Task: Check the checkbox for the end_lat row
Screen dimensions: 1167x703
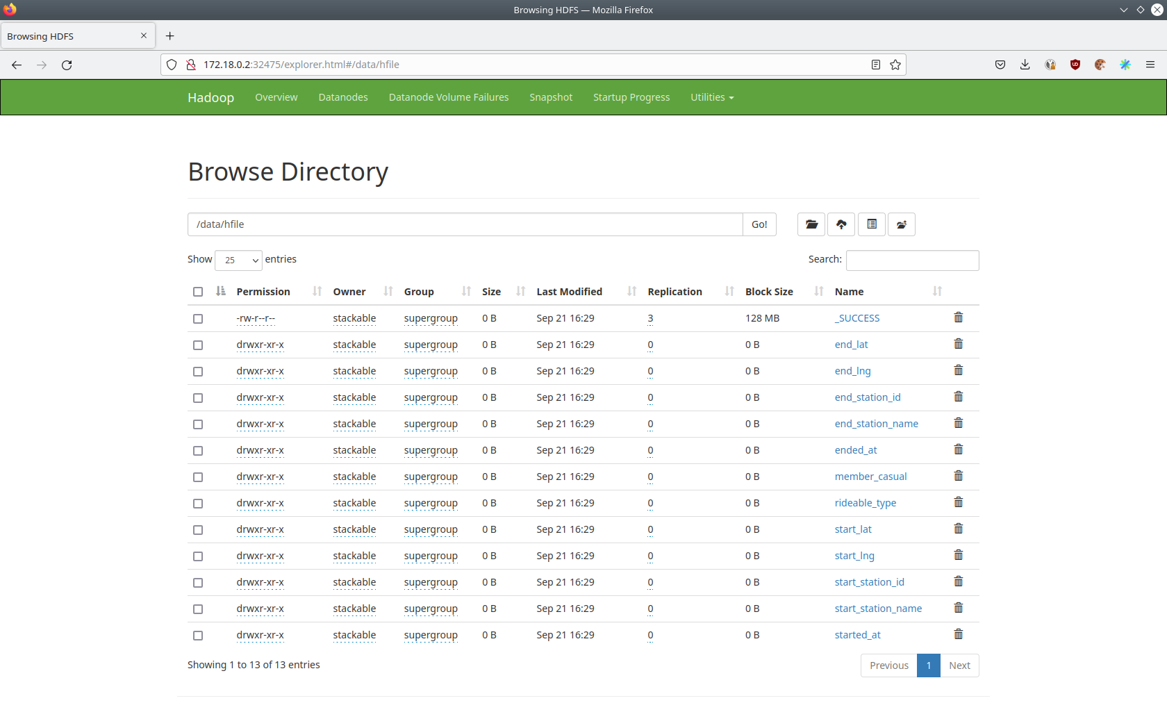Action: point(198,345)
